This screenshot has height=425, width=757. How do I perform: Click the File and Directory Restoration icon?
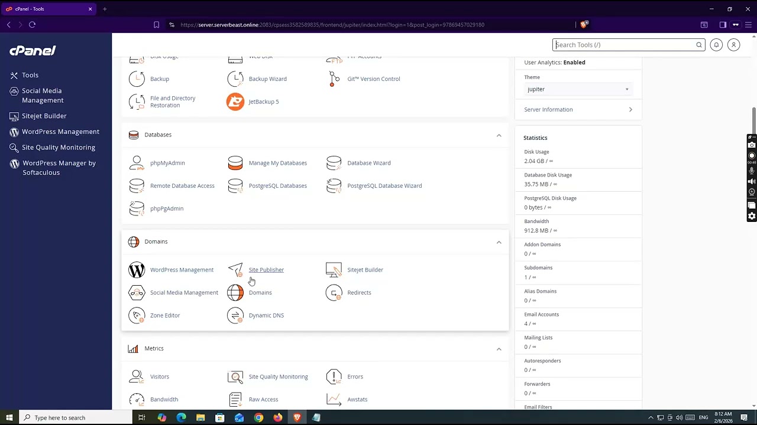(x=137, y=102)
